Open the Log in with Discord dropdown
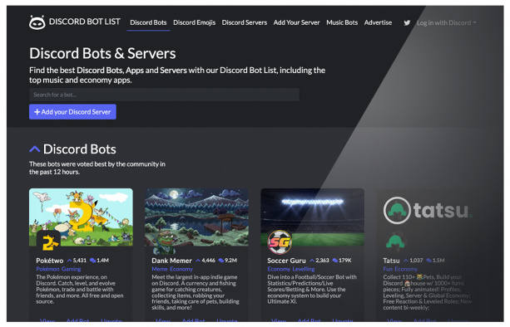Image resolution: width=510 pixels, height=327 pixels. 446,22
